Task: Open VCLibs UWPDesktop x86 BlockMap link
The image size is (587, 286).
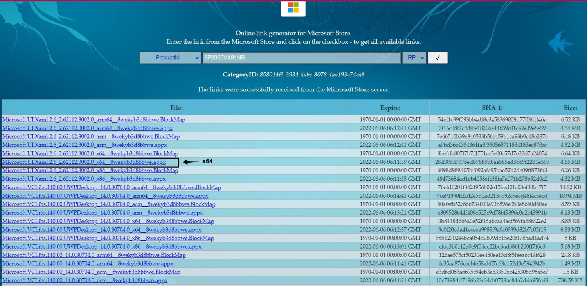Action: coord(108,238)
